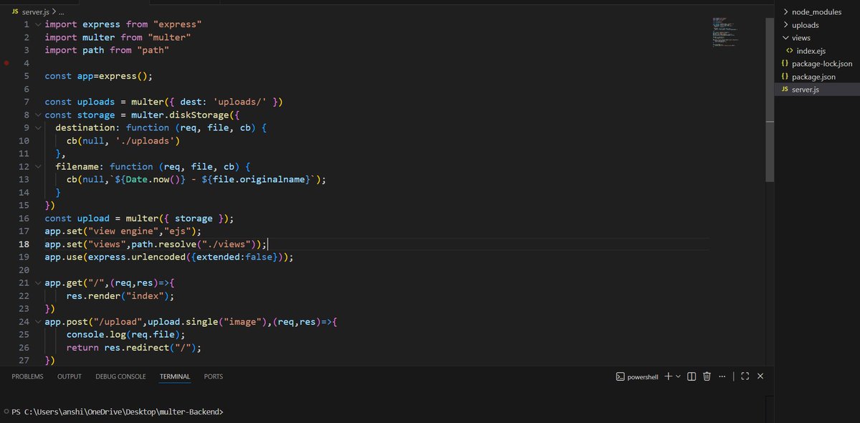Open the terminal profile dropdown arrow

[677, 376]
